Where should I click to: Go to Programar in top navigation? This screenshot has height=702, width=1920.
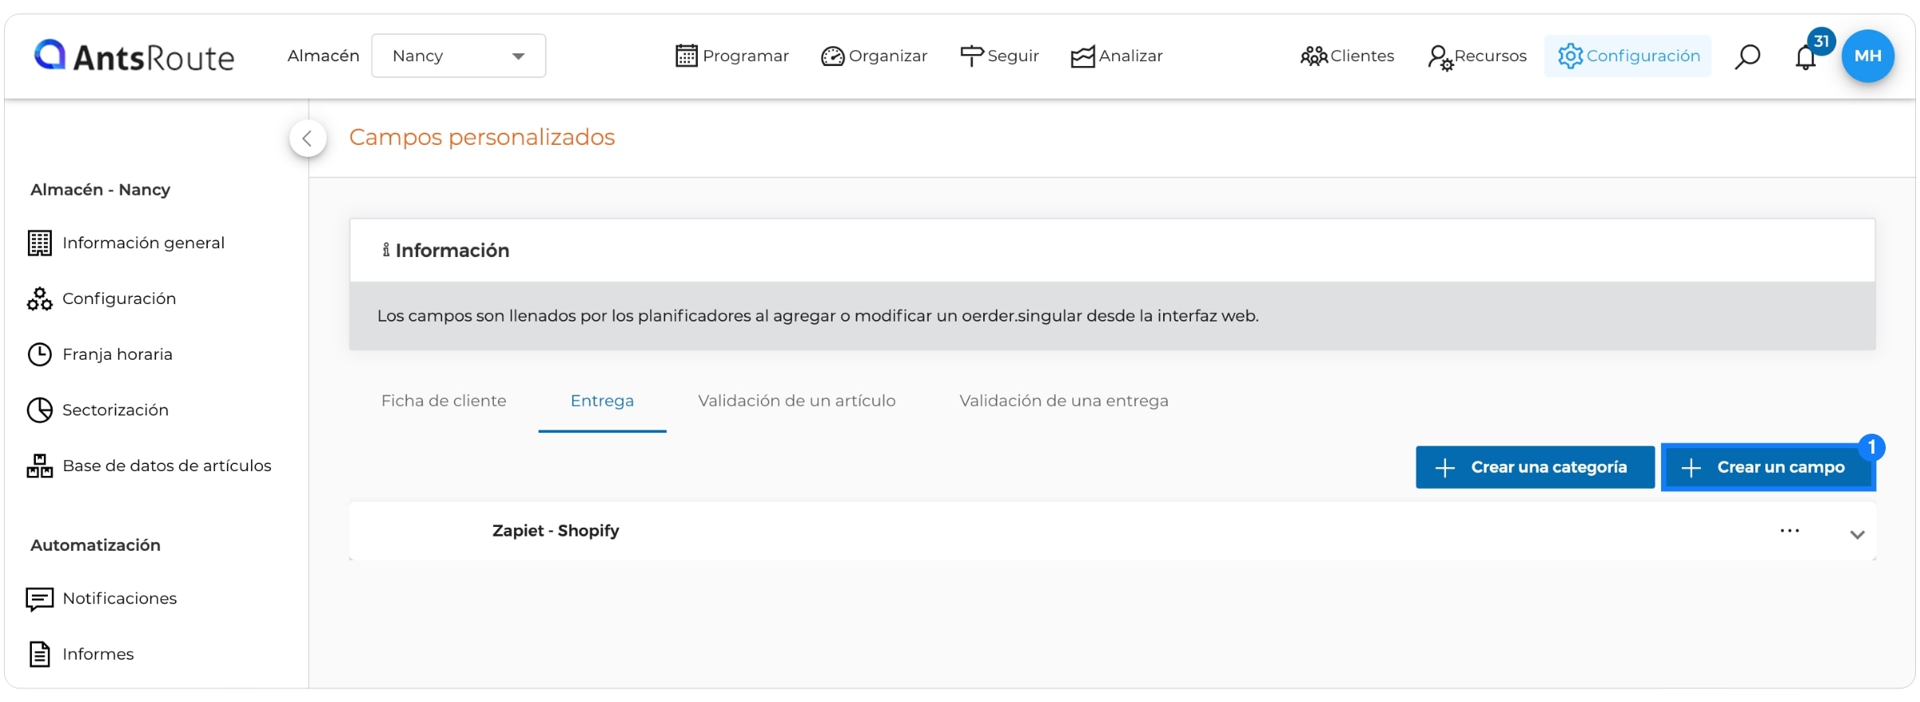(x=731, y=56)
